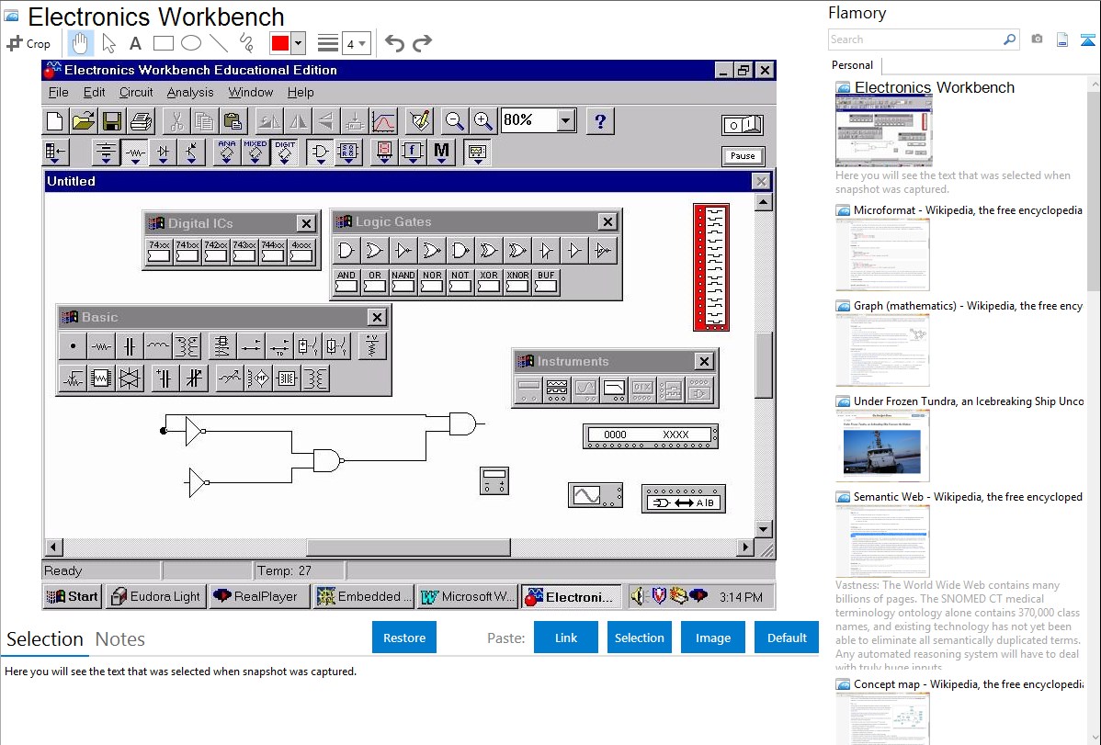
Task: Pick the capacitor in Basic panel
Action: tap(130, 346)
